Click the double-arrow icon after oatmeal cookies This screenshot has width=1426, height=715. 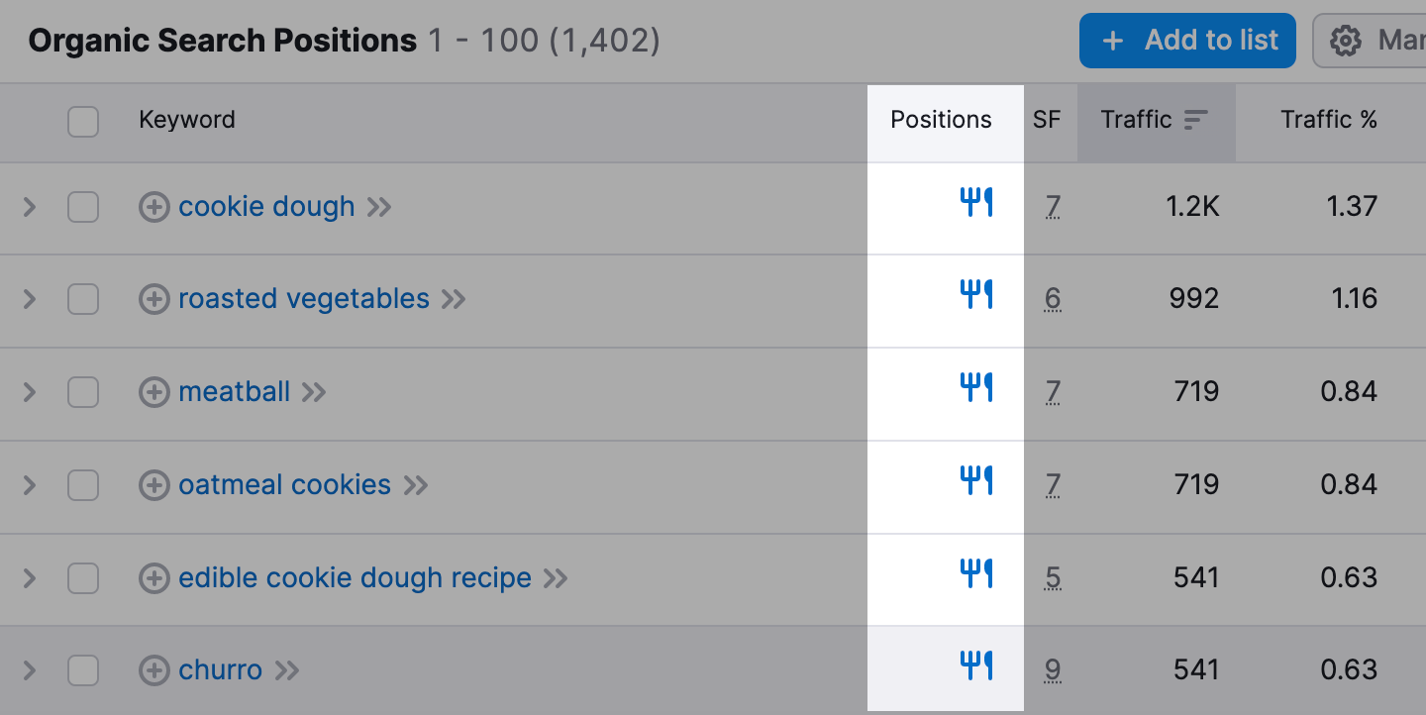pyautogui.click(x=416, y=485)
